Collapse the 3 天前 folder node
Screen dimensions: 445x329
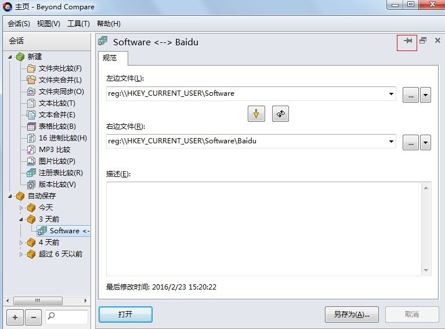tap(21, 219)
